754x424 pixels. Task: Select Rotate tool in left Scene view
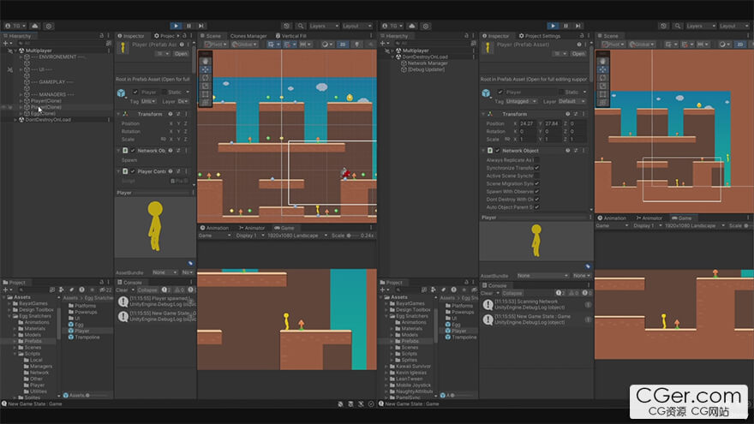click(206, 77)
